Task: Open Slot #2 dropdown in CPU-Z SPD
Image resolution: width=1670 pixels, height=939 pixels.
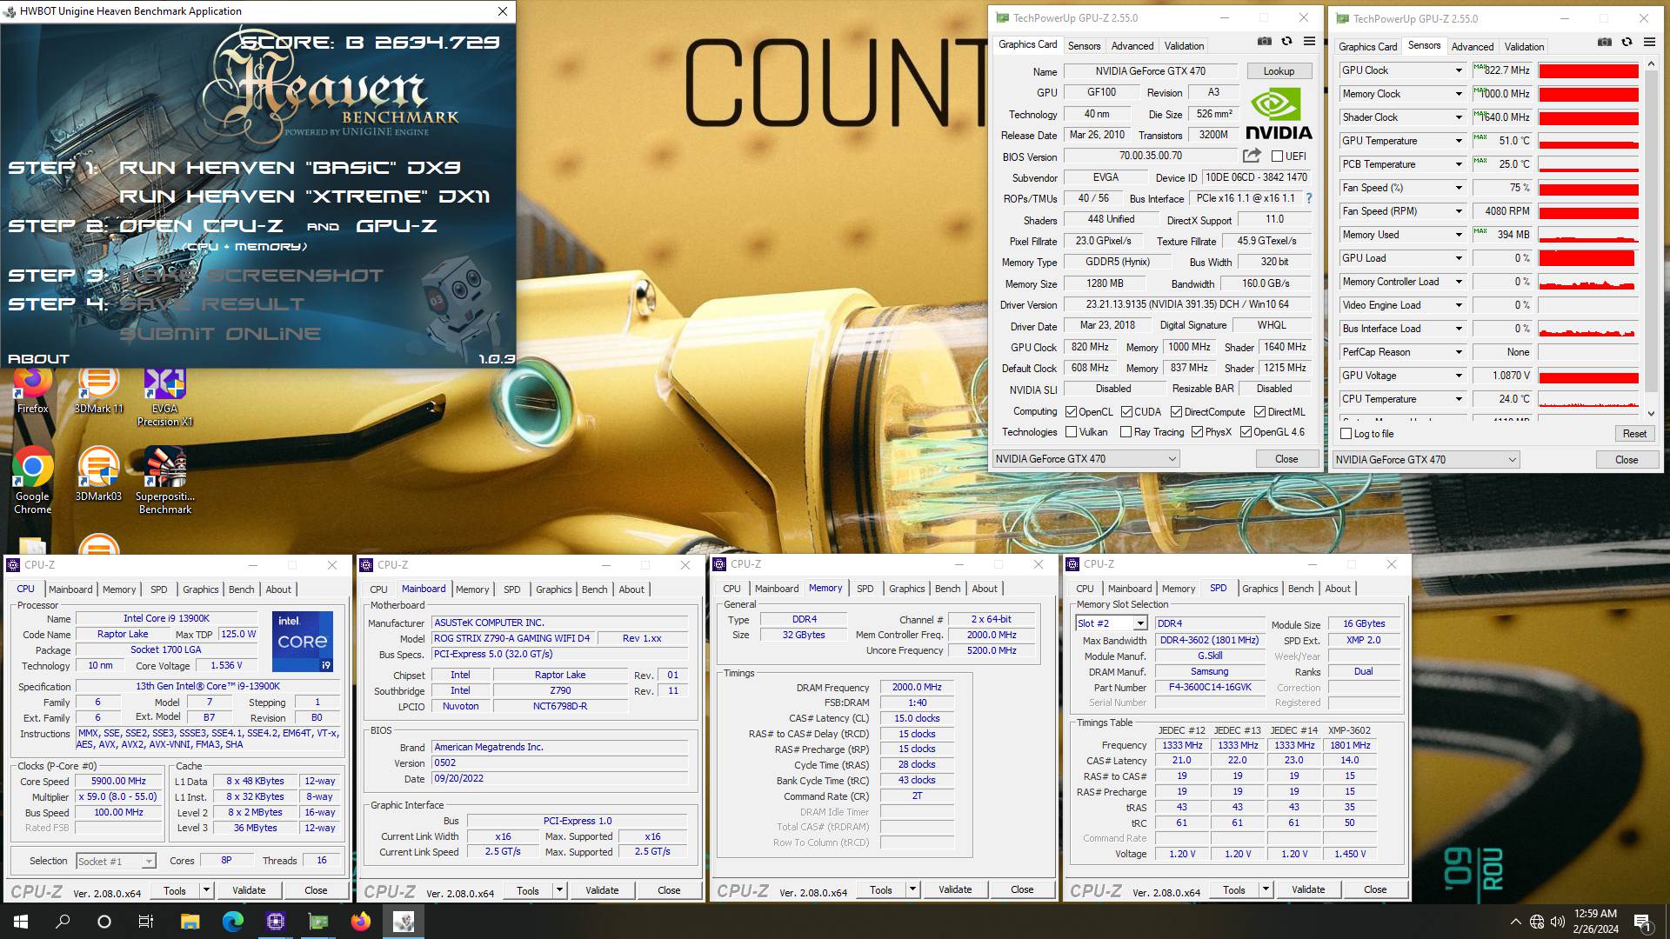Action: [x=1112, y=623]
